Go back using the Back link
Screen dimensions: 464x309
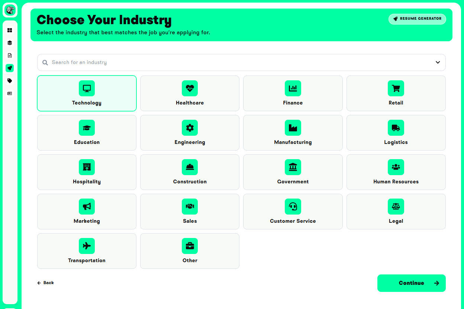click(x=45, y=283)
